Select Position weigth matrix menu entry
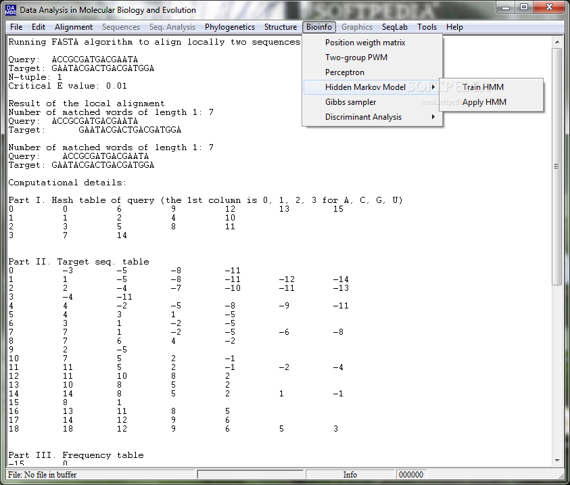Viewport: 570px width, 485px height. click(373, 43)
